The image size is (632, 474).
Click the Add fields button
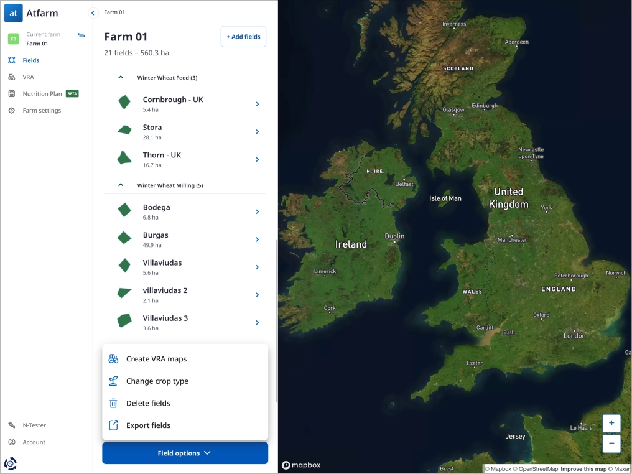[x=243, y=36]
